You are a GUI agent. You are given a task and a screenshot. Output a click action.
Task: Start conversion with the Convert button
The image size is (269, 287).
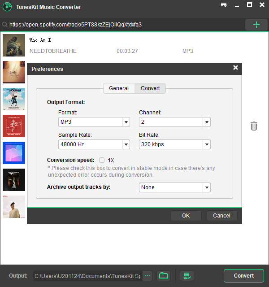click(244, 276)
